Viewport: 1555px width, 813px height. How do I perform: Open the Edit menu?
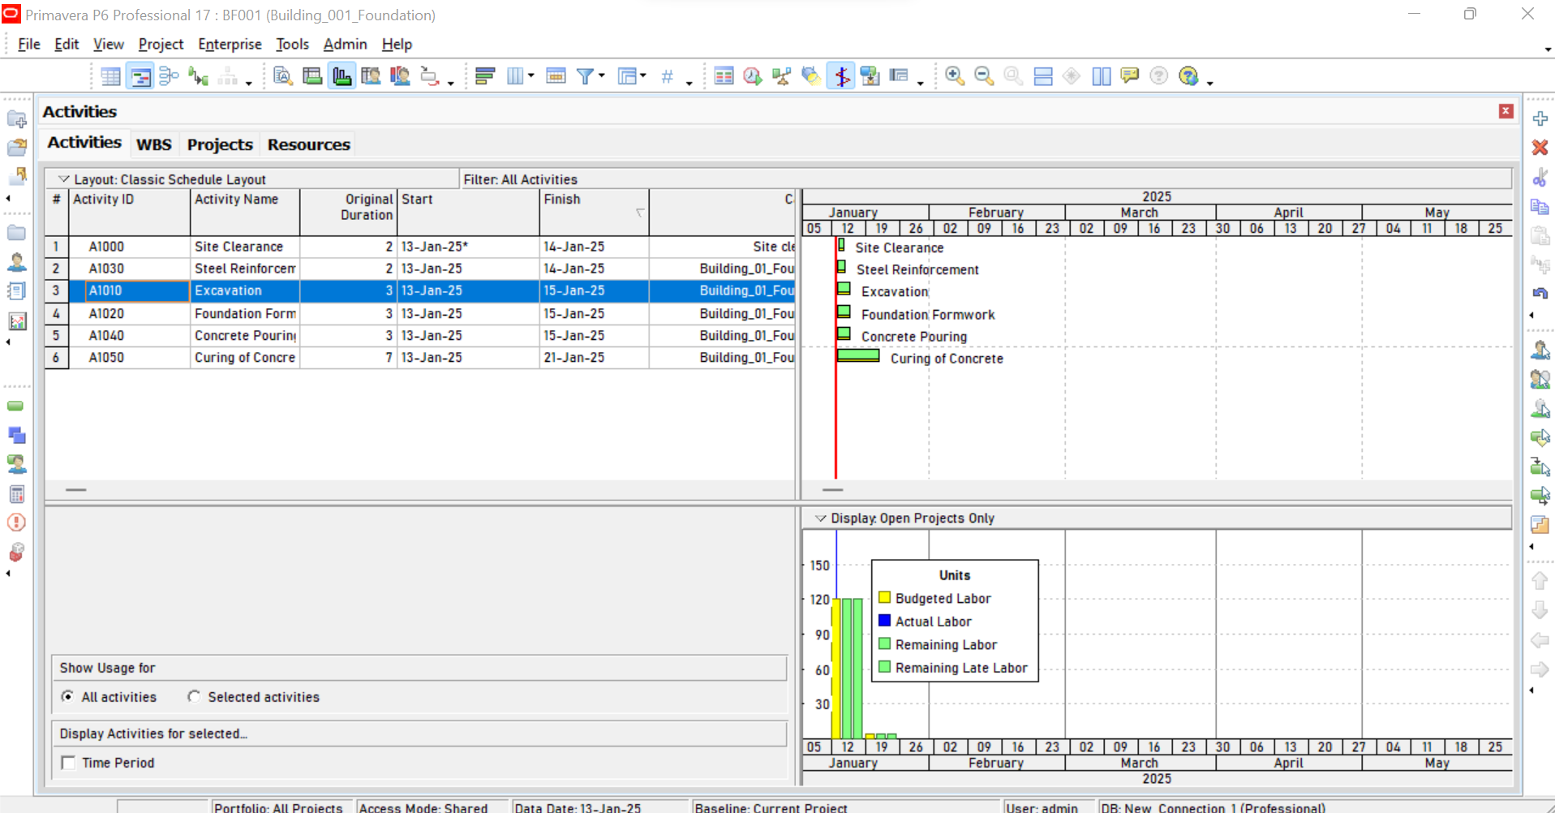click(x=67, y=44)
